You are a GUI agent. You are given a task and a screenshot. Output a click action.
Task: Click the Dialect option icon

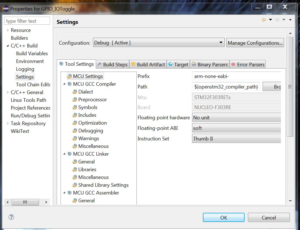[x=75, y=92]
